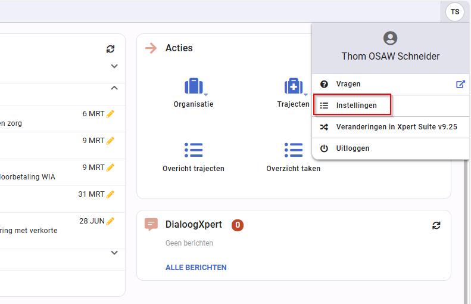This screenshot has width=471, height=304.
Task: Open Overzicht taken list icon
Action: [293, 150]
